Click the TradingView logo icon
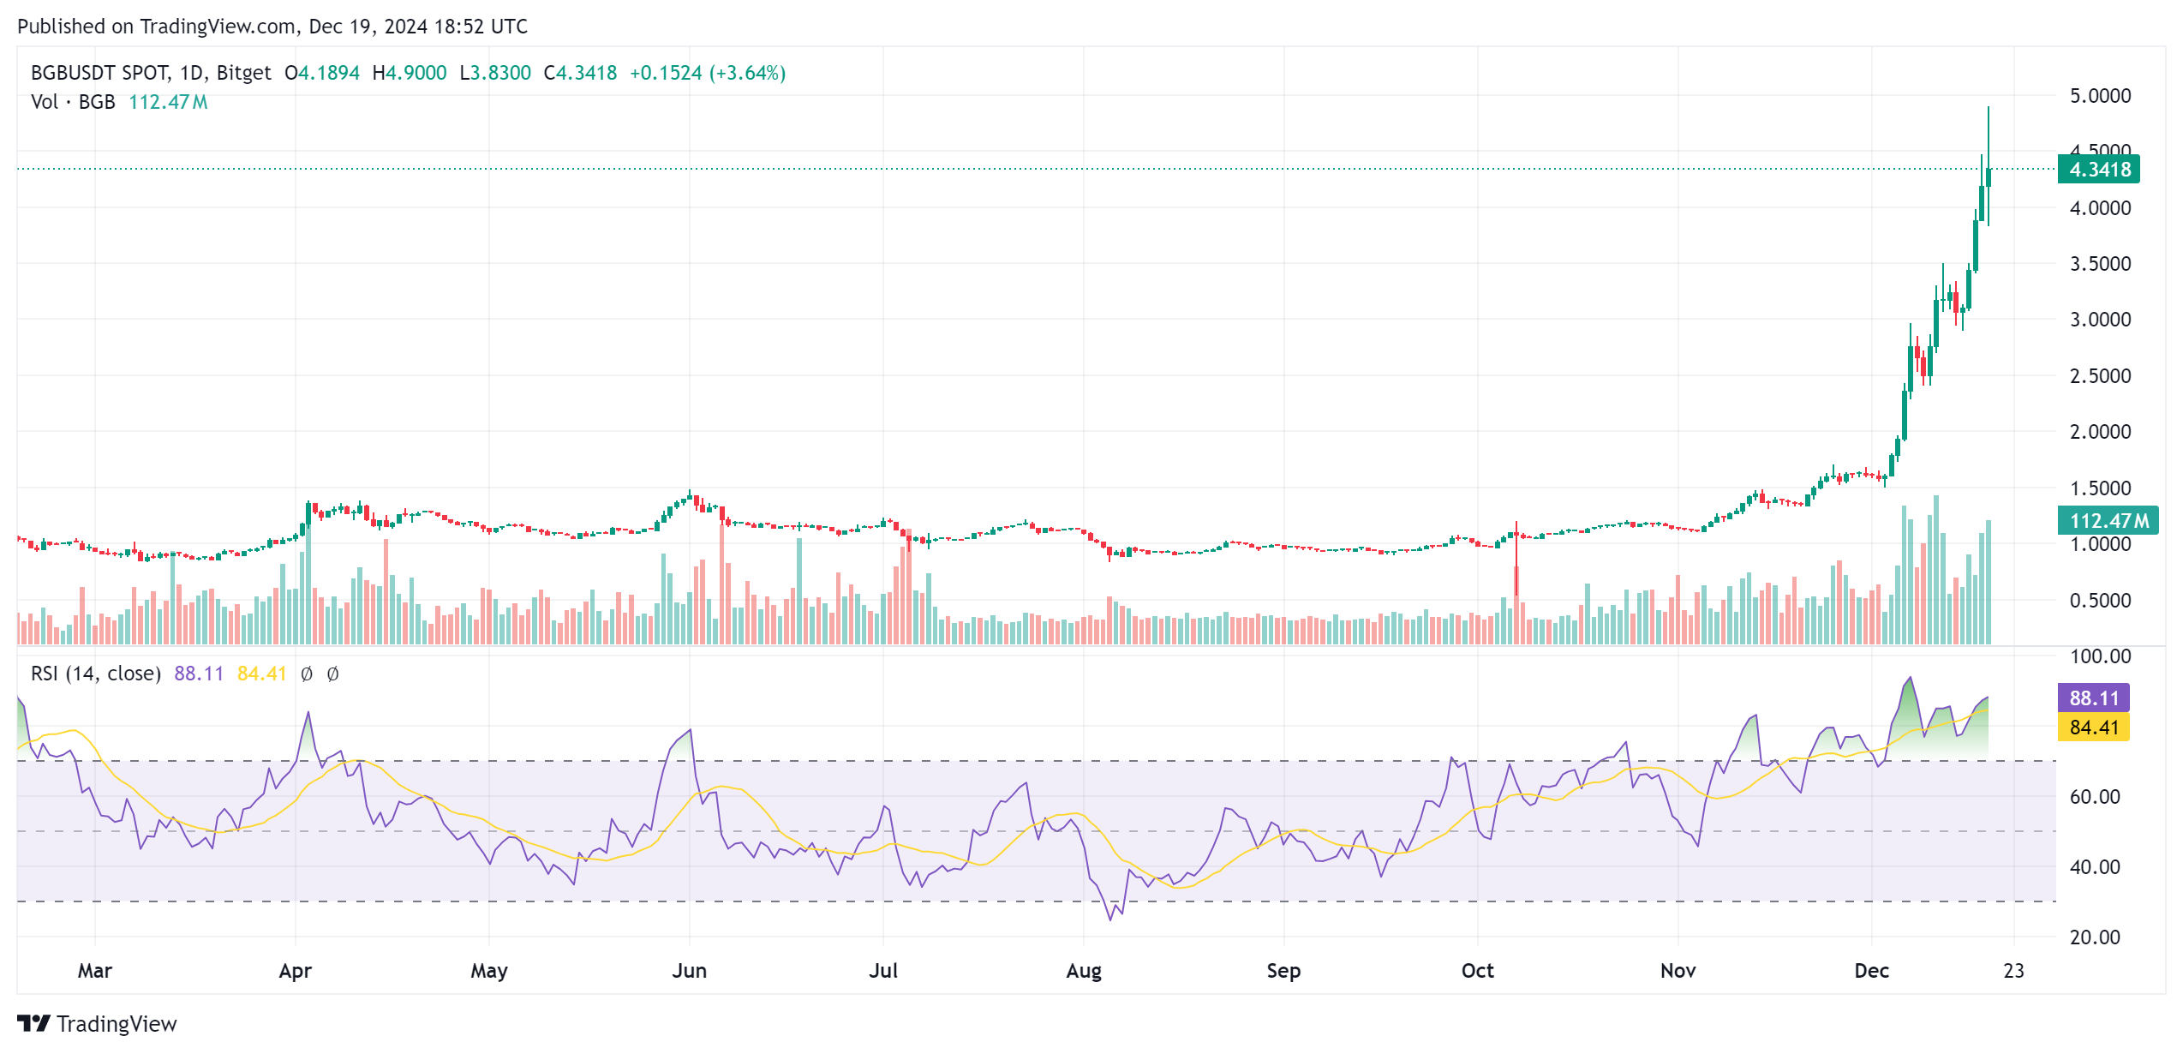This screenshot has height=1054, width=2183. (x=34, y=1023)
